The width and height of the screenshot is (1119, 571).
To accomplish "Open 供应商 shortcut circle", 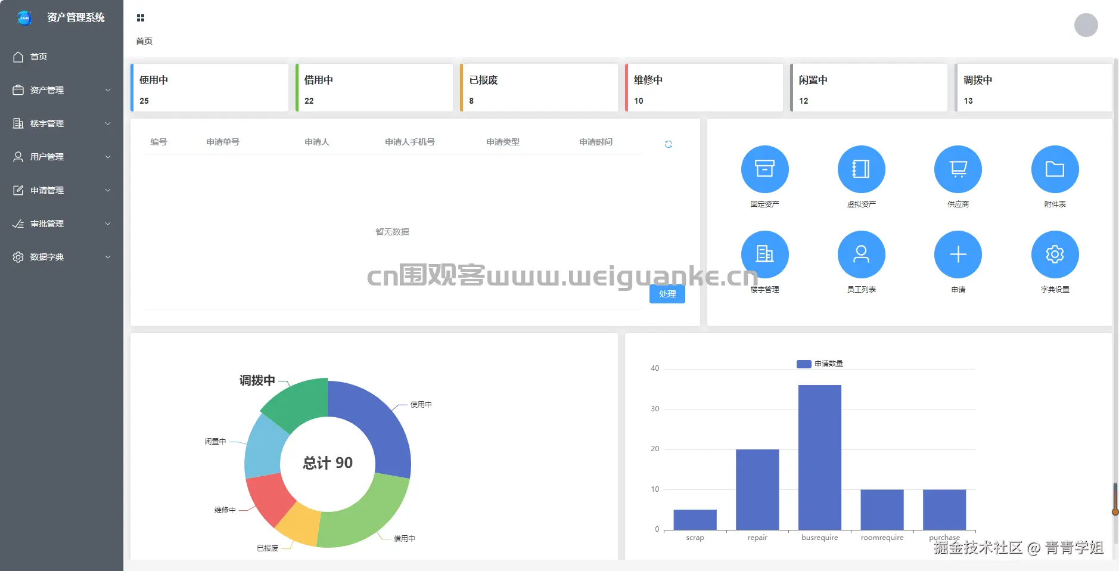I will click(x=958, y=169).
